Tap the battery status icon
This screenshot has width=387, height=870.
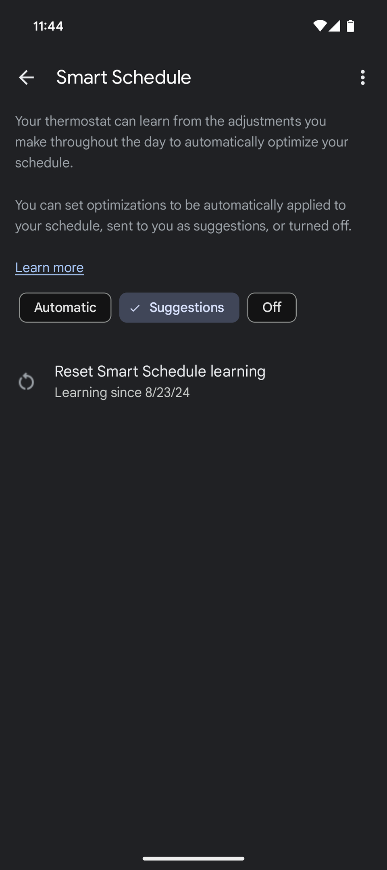(x=350, y=26)
